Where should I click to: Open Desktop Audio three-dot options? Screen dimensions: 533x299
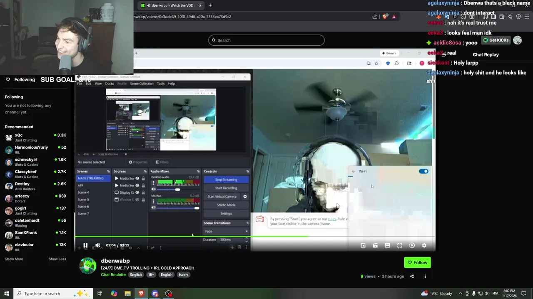(x=153, y=182)
